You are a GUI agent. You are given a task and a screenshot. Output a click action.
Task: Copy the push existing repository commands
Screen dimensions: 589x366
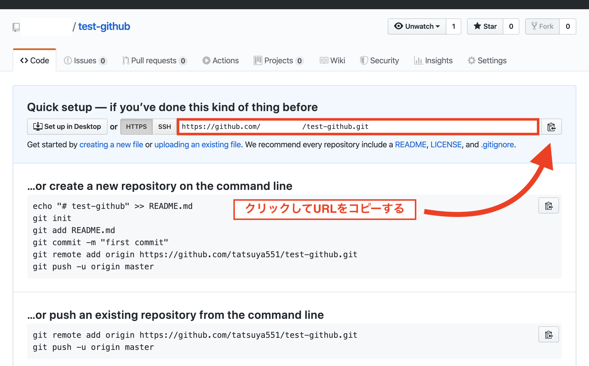click(548, 334)
